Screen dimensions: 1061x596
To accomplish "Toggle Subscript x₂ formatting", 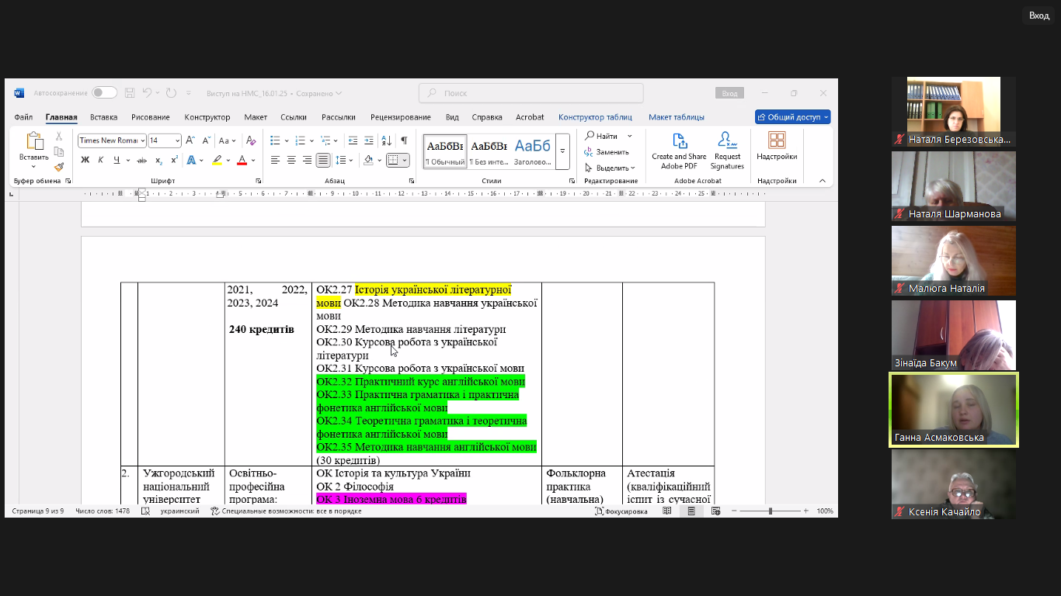I will (x=158, y=160).
